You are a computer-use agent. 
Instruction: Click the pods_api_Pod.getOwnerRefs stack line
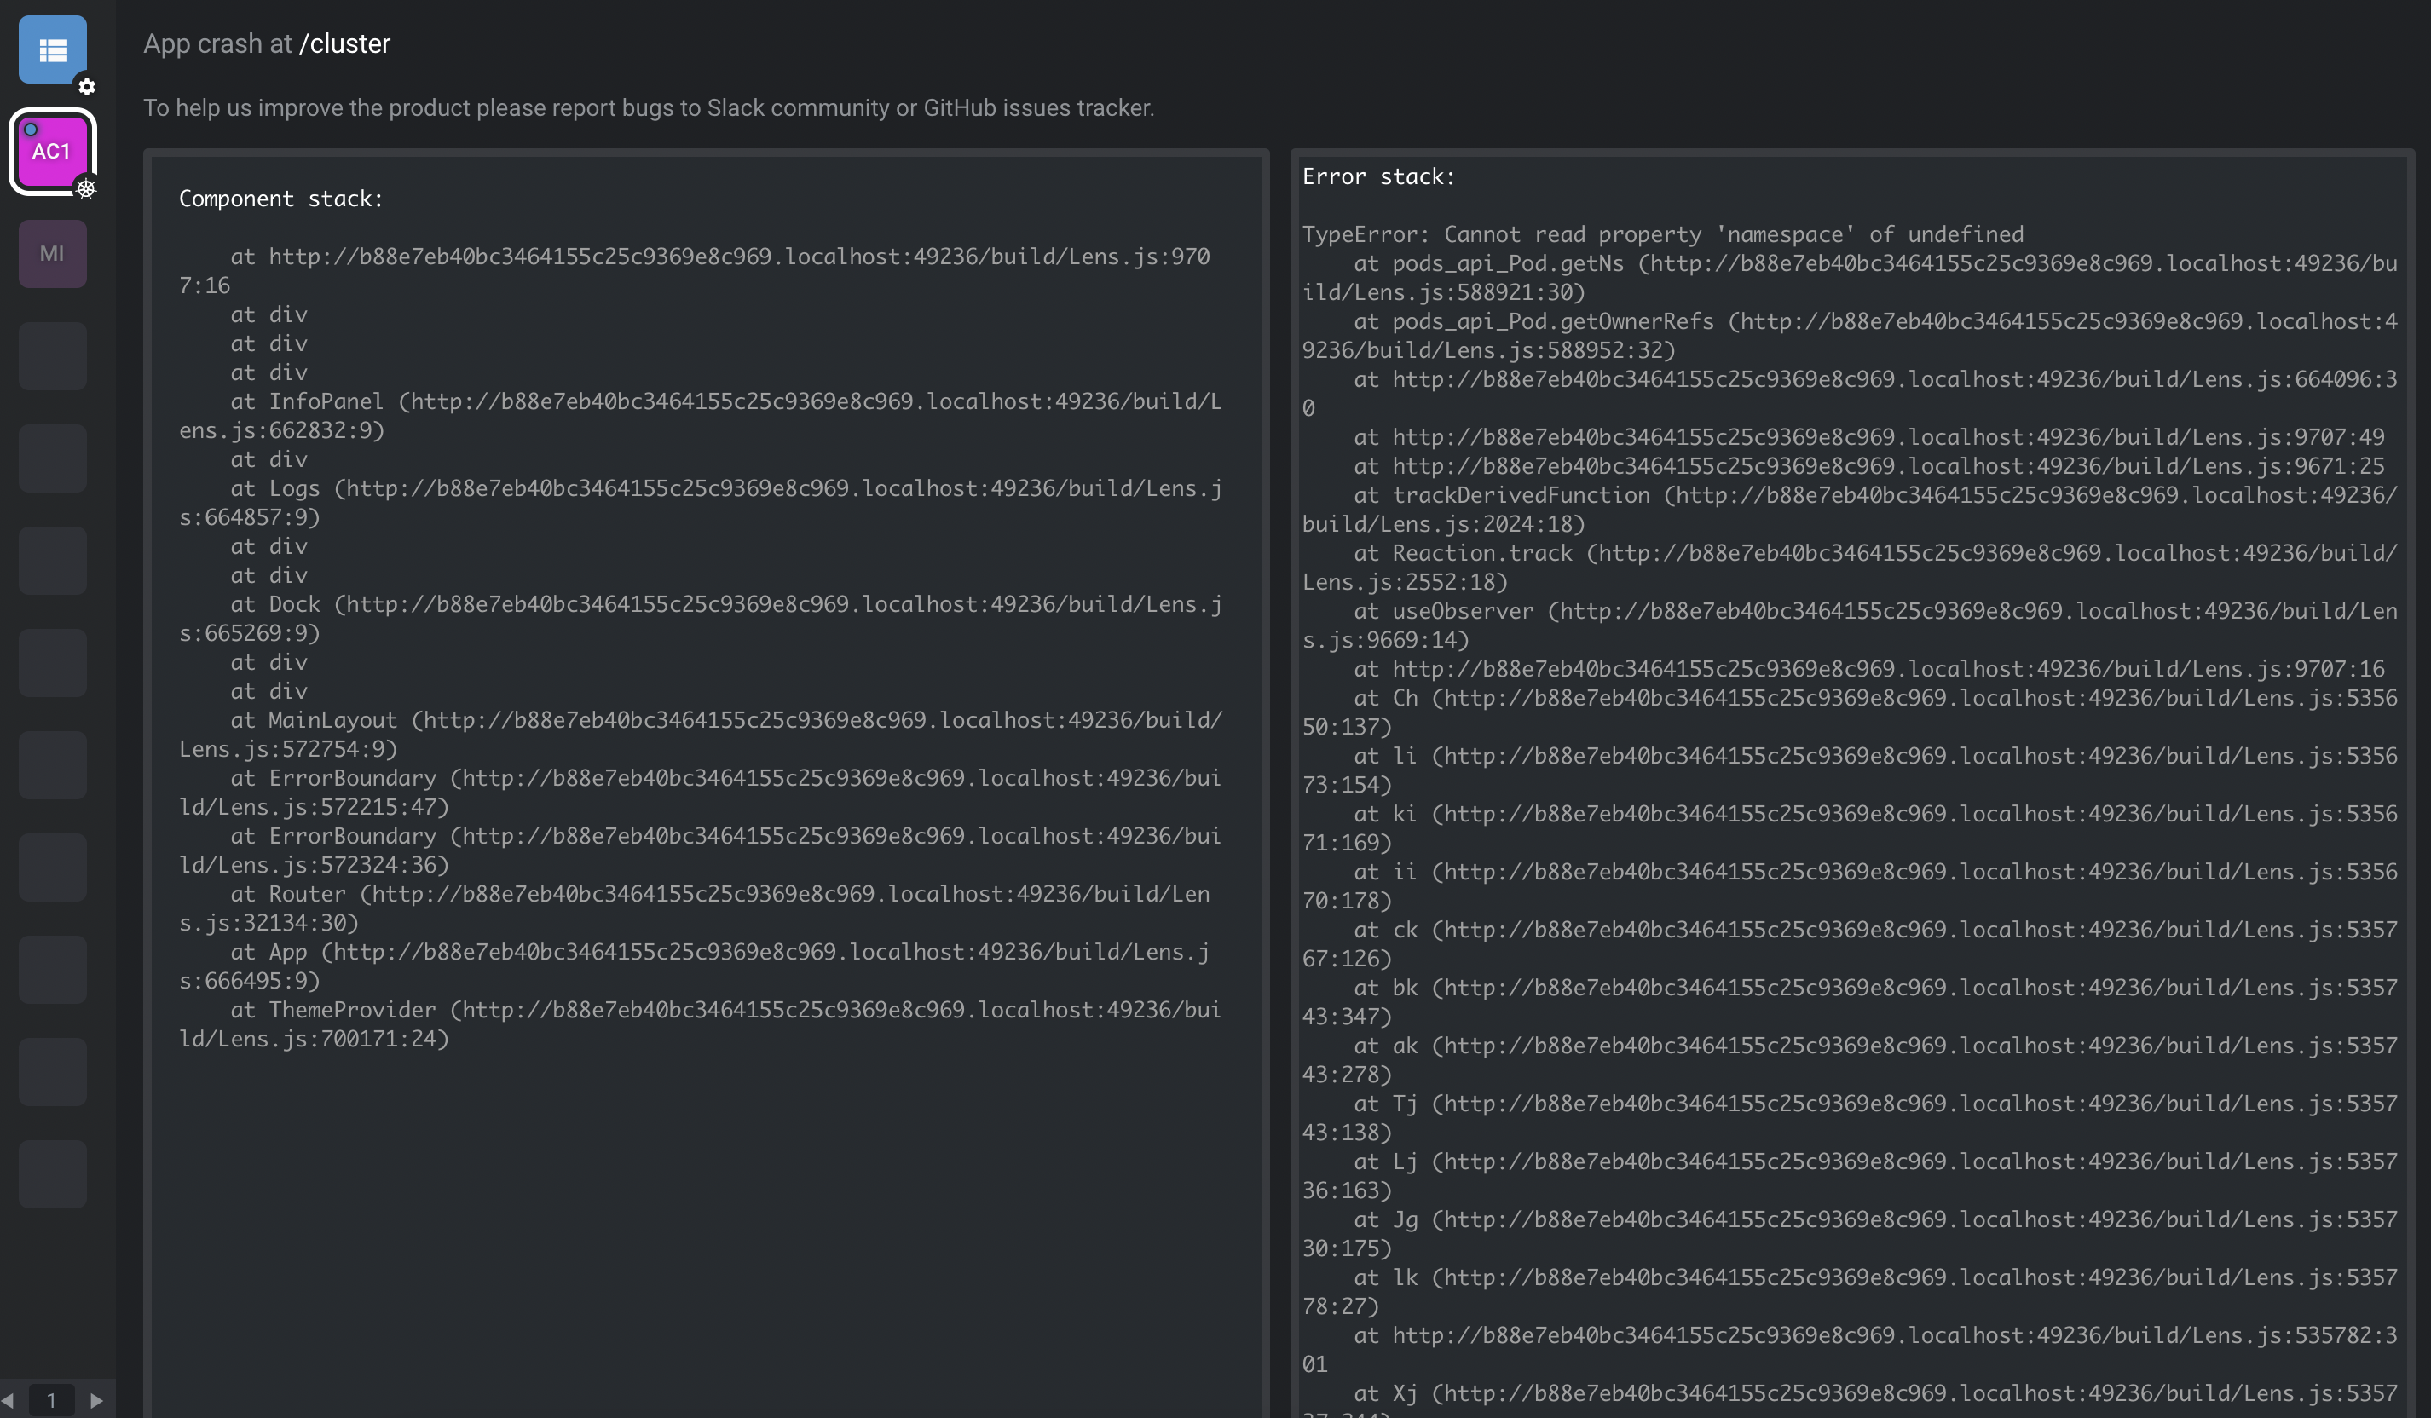point(1850,336)
